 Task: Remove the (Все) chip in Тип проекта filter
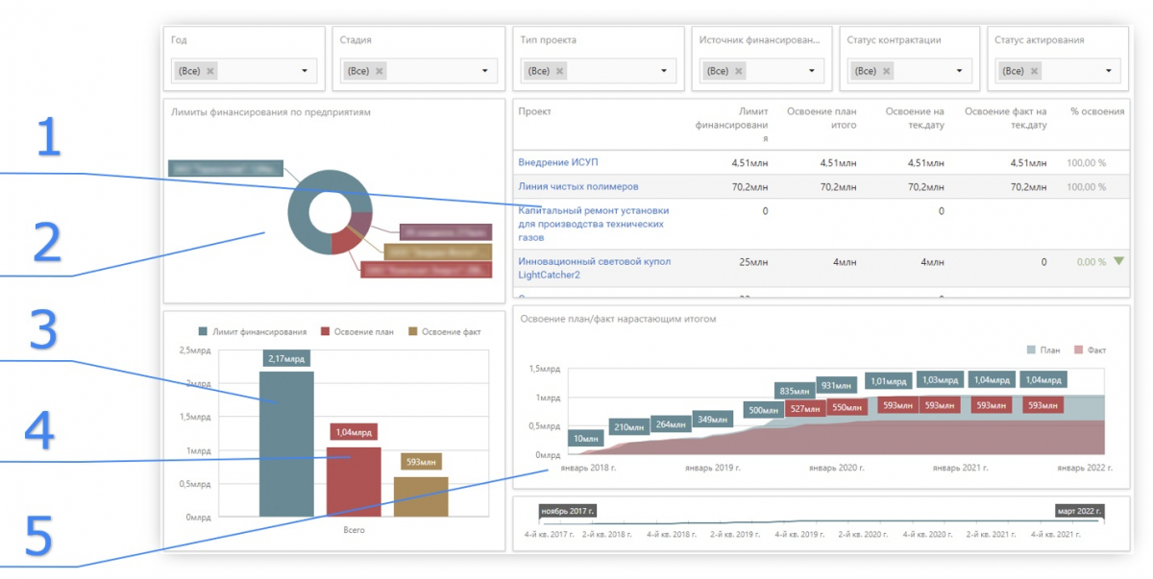coord(560,71)
